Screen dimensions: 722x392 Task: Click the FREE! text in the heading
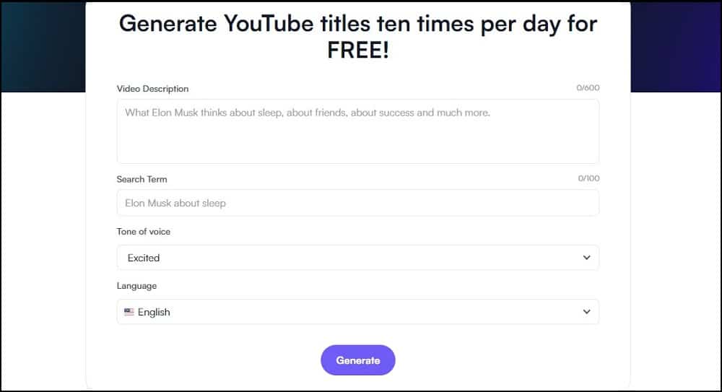click(x=357, y=50)
